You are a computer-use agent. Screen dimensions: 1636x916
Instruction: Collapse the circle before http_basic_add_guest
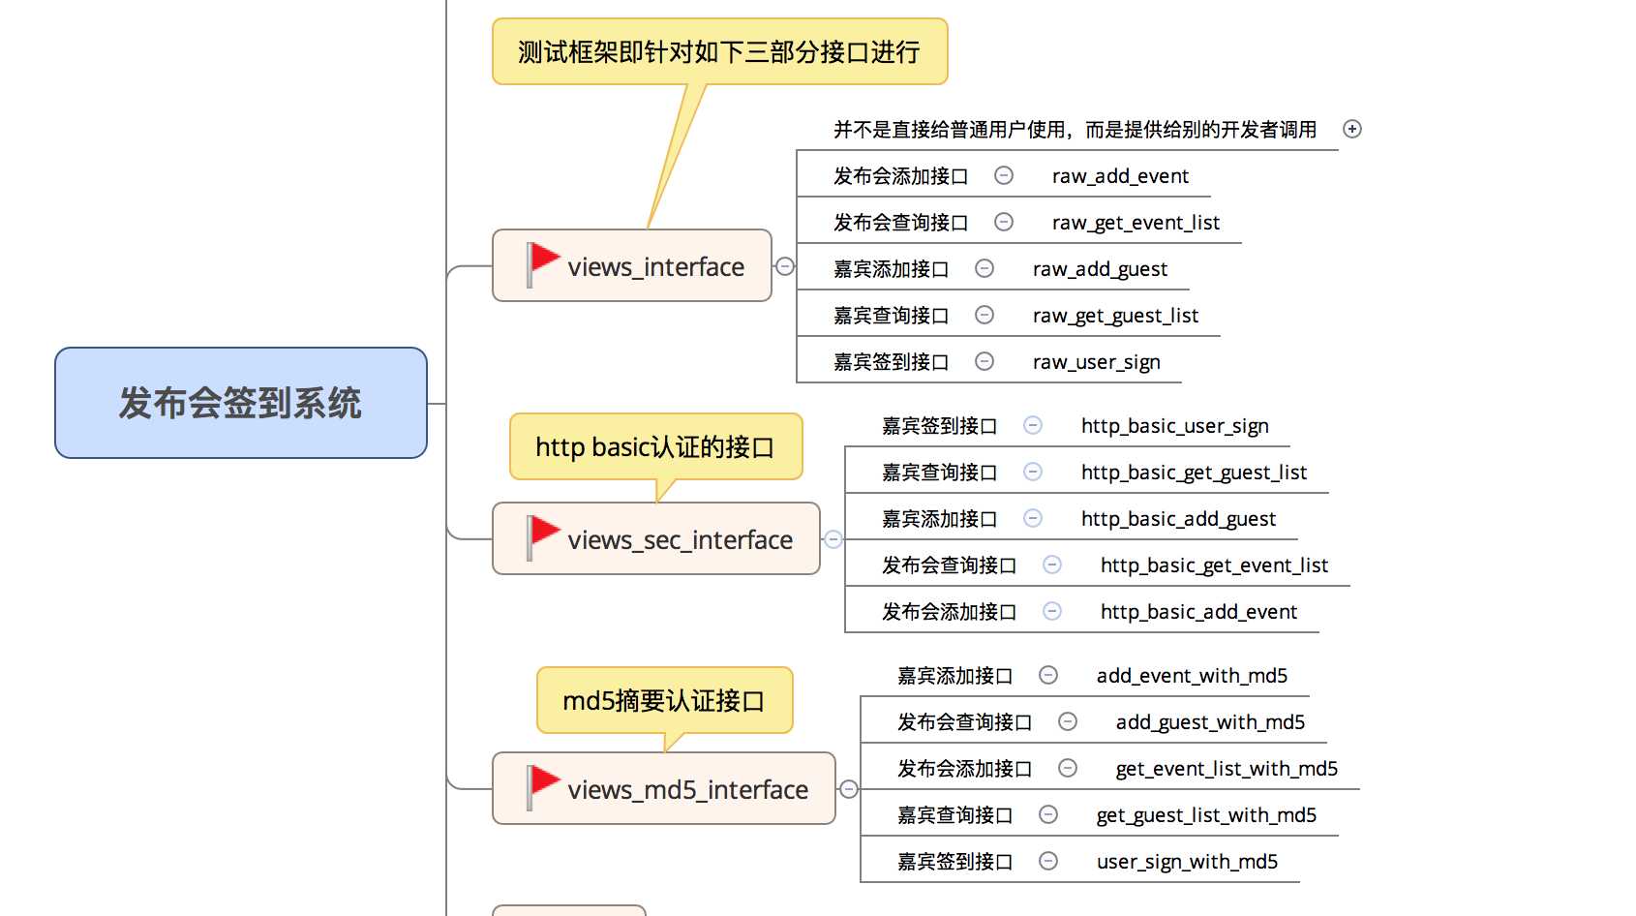tap(1033, 518)
